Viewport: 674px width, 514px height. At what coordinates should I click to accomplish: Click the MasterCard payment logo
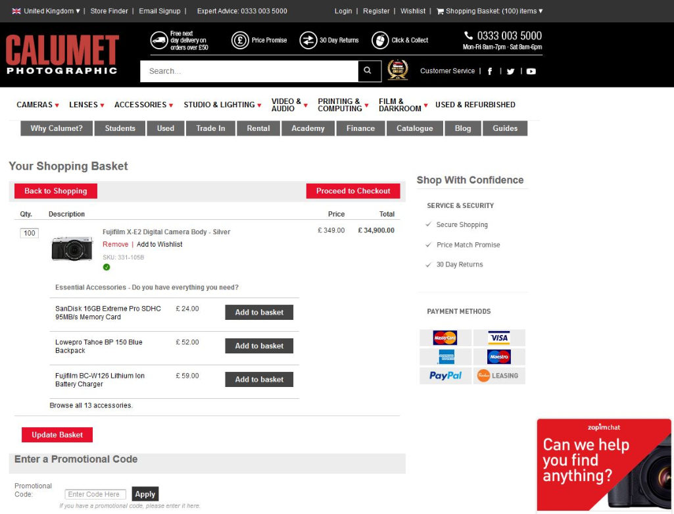click(x=445, y=338)
